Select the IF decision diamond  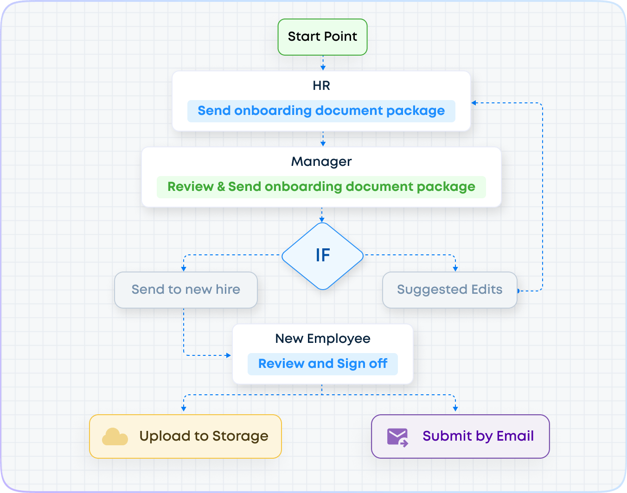pyautogui.click(x=323, y=256)
